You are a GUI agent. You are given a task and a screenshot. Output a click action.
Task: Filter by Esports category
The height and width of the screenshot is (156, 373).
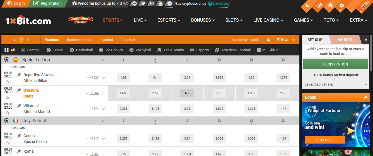click(199, 50)
